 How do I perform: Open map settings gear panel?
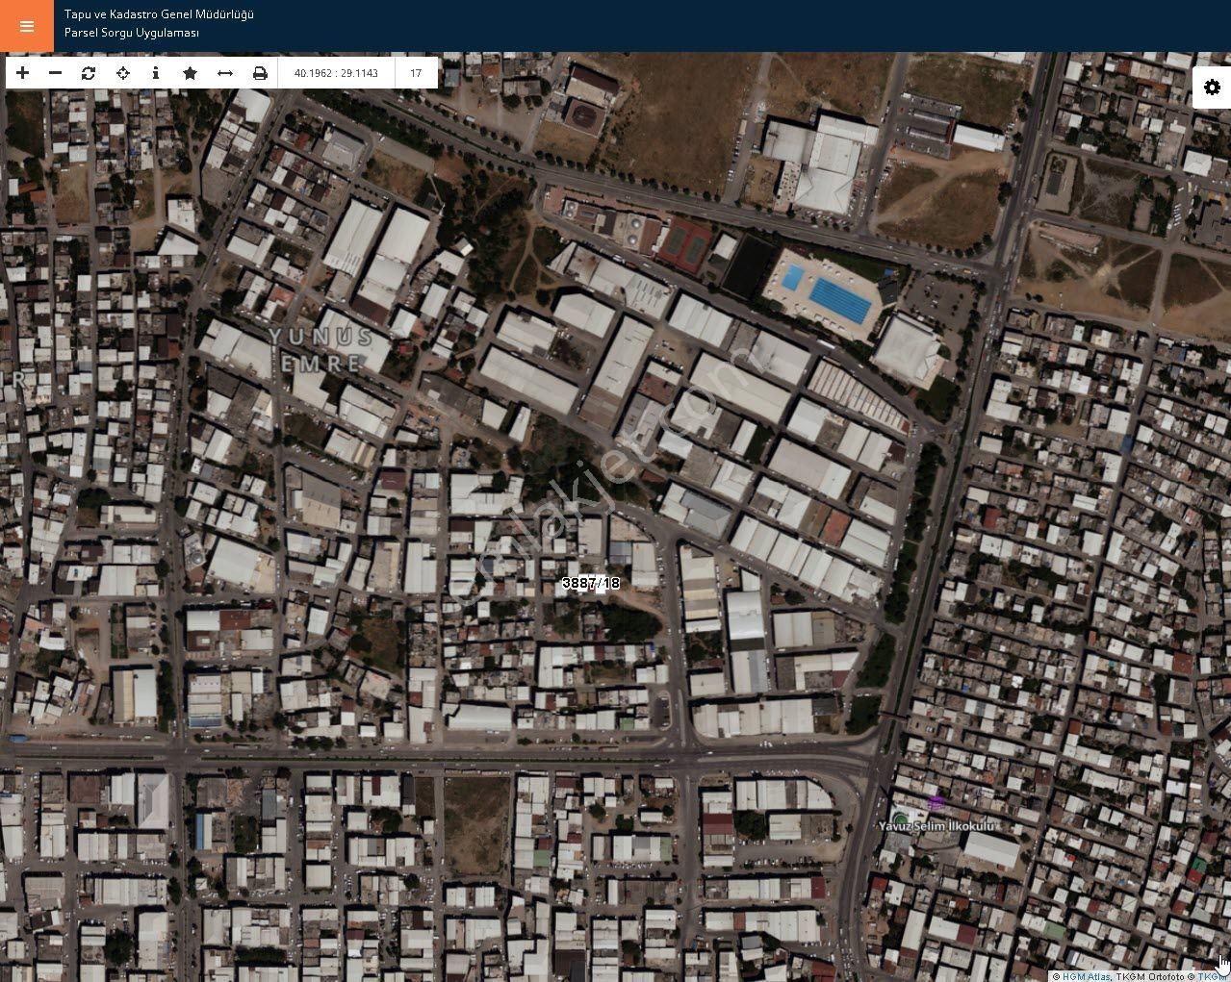pyautogui.click(x=1212, y=88)
